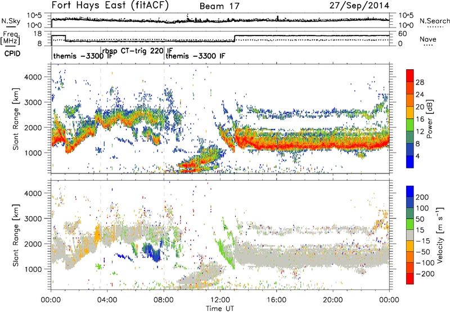Click the second 'themis -3300 IF' after 08:00
The image size is (450, 312).
[195, 56]
